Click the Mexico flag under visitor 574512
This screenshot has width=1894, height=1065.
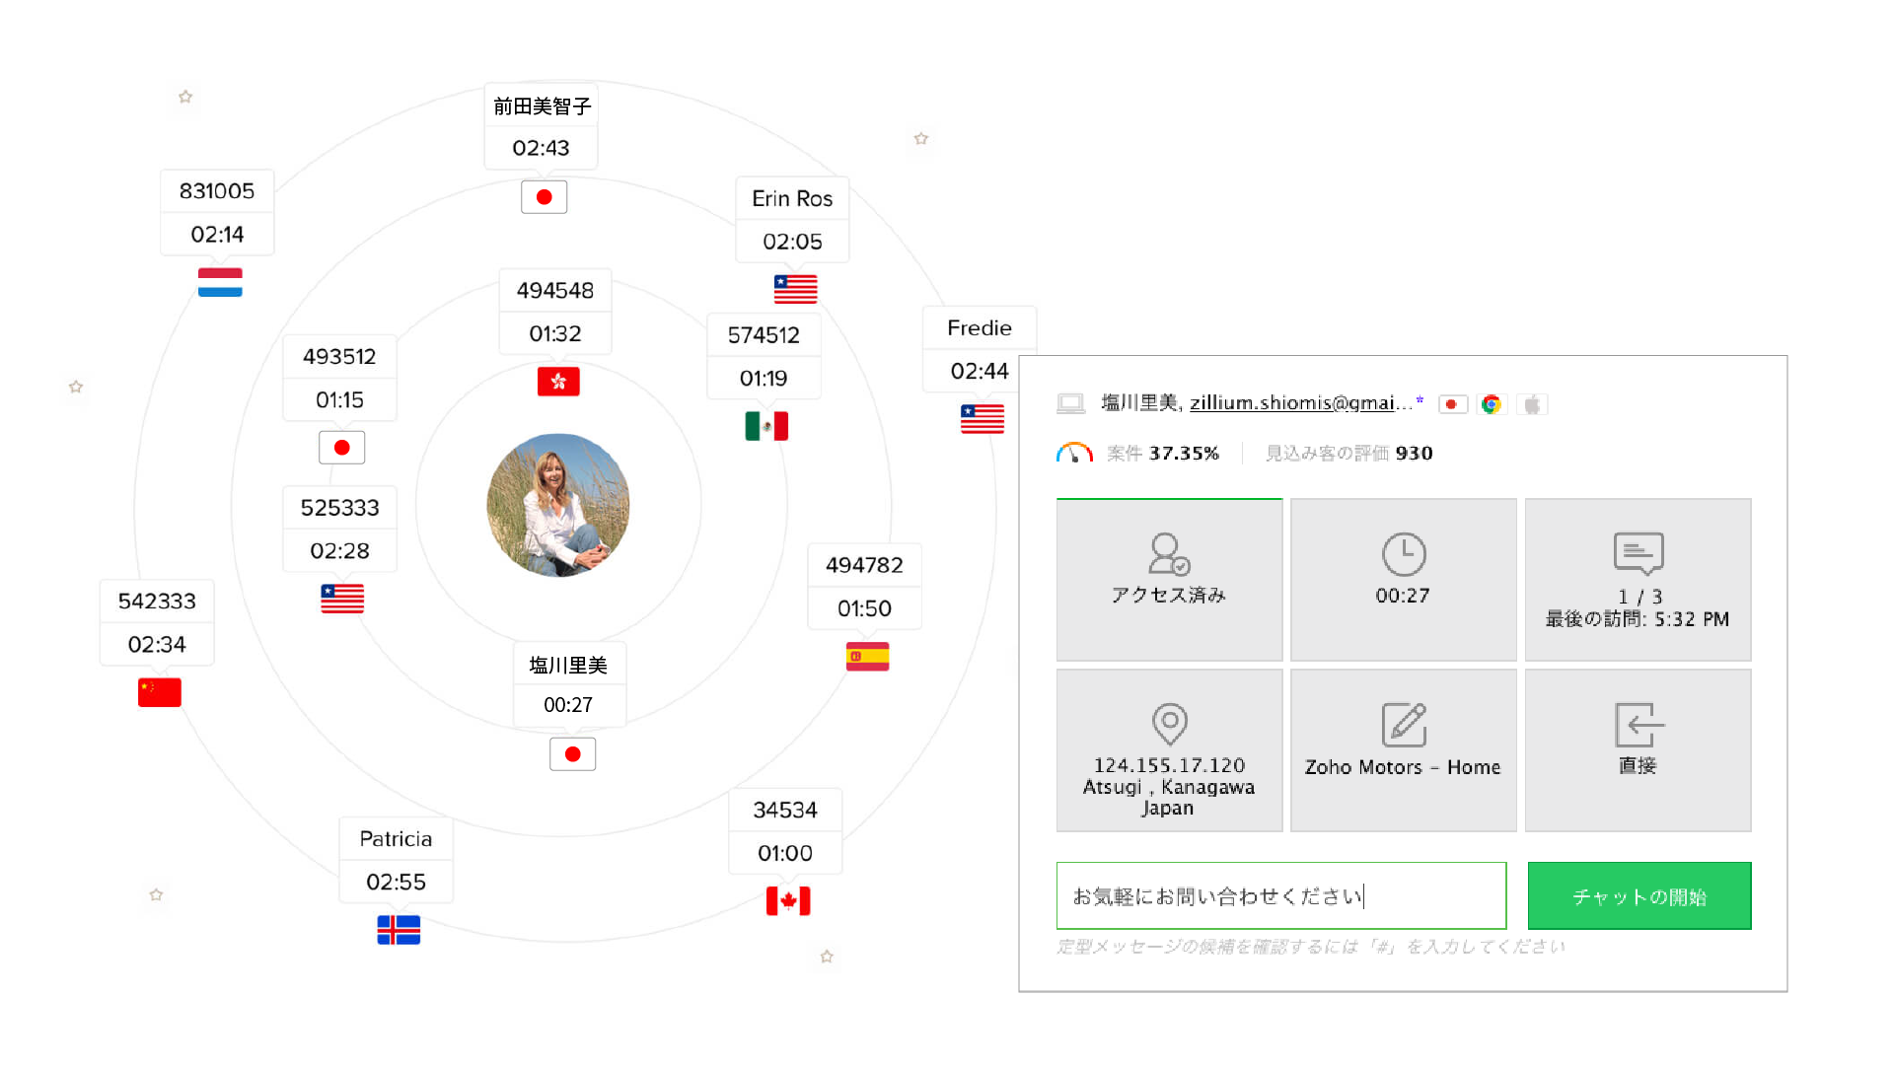click(x=766, y=426)
